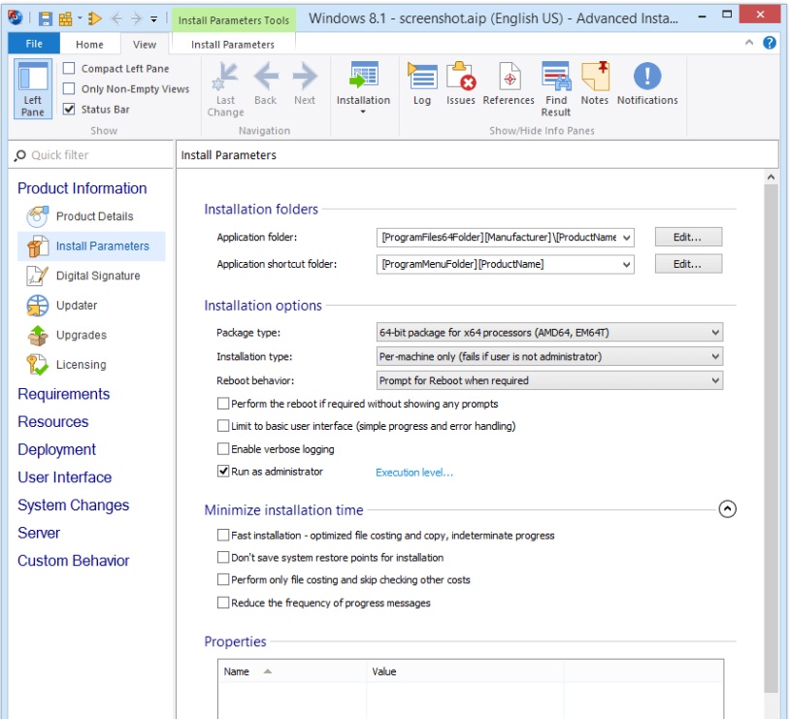Switch to the View ribbon tab
789x719 pixels.
145,45
